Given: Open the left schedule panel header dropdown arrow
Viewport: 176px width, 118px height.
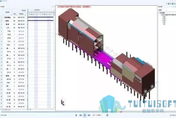Looking at the screenshot, I should pos(52,7).
